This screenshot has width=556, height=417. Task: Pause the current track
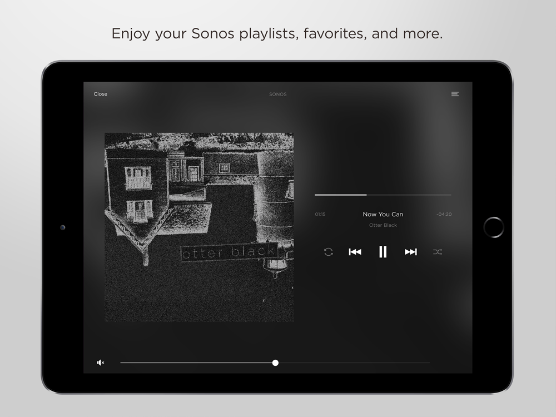click(x=383, y=252)
